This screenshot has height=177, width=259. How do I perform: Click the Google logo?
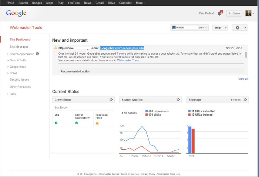point(16,13)
